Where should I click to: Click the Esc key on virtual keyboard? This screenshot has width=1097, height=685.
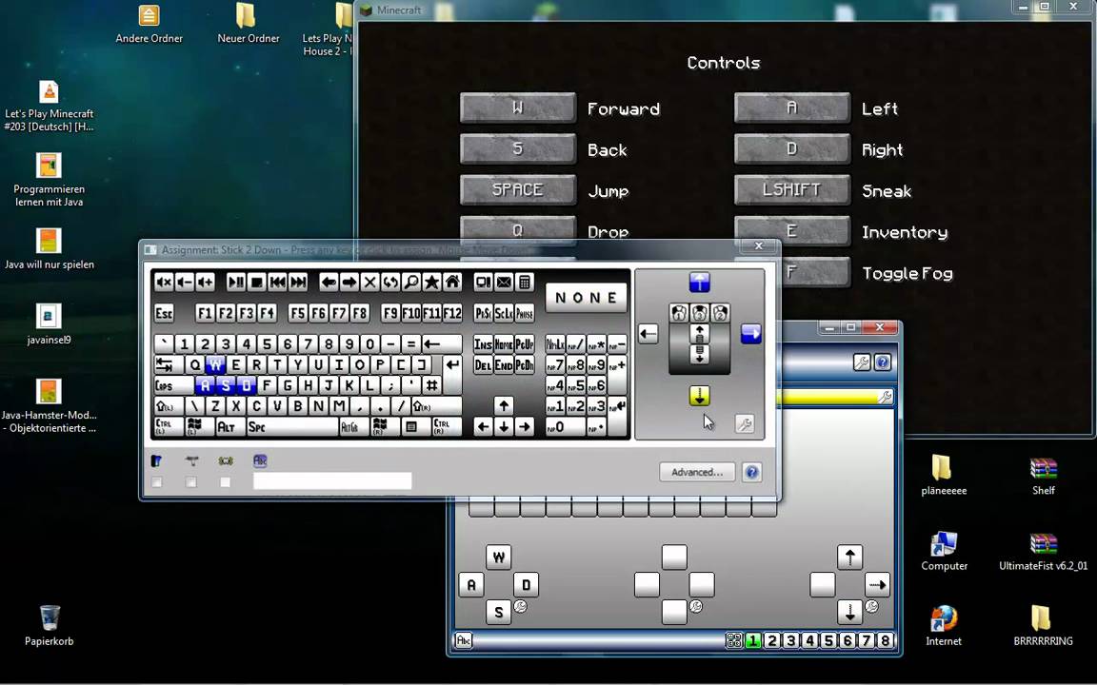[164, 313]
